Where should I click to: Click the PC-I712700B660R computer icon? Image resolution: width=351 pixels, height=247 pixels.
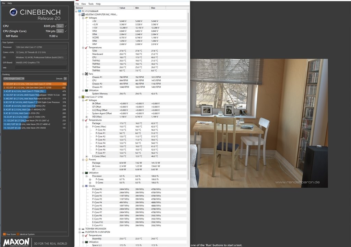pos(80,11)
